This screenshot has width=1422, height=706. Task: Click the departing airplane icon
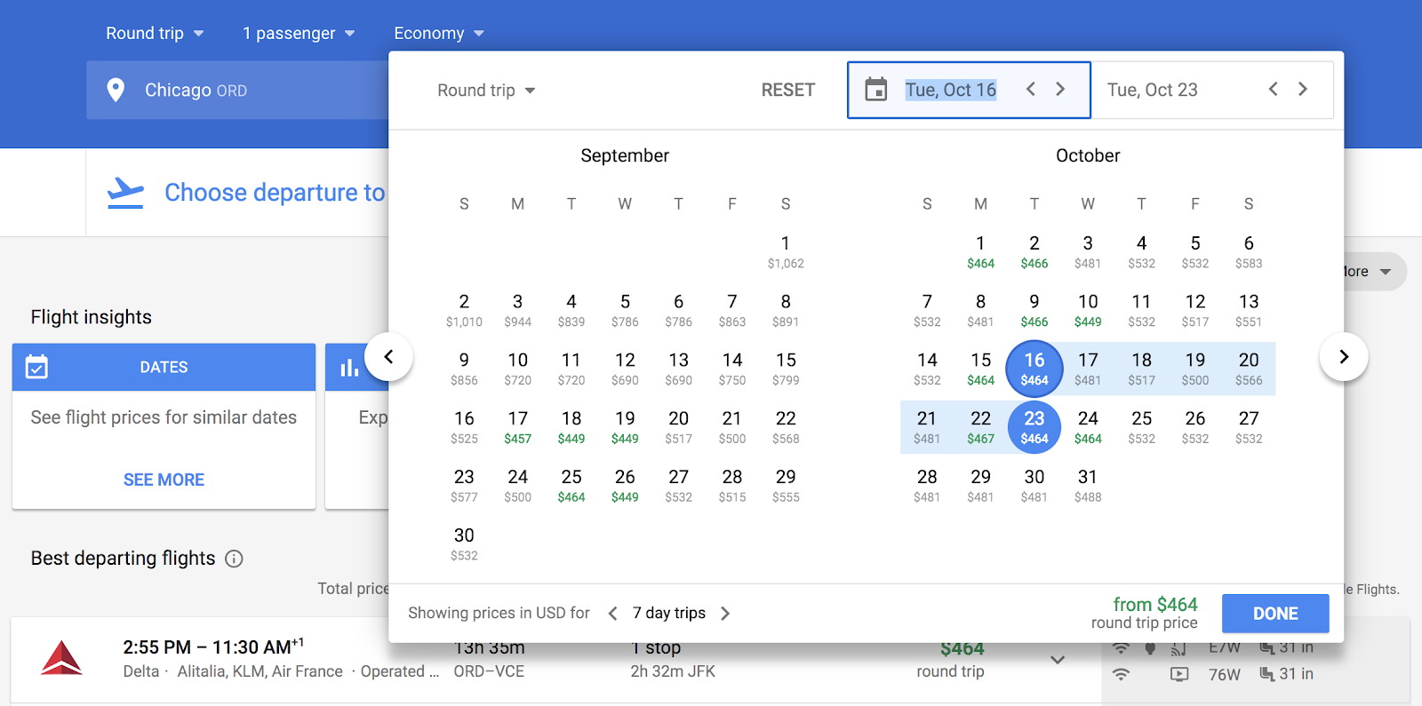[x=125, y=193]
